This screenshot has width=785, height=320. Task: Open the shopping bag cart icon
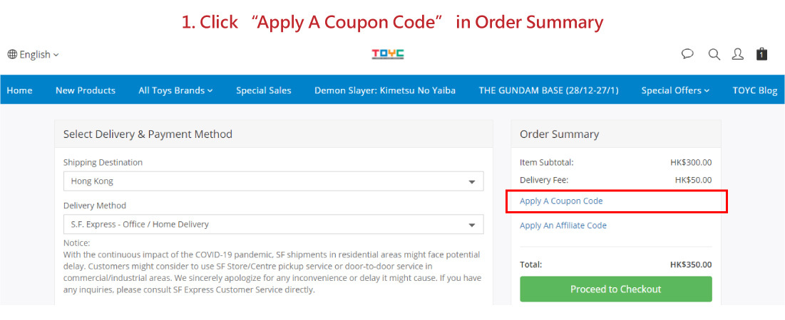pyautogui.click(x=761, y=54)
